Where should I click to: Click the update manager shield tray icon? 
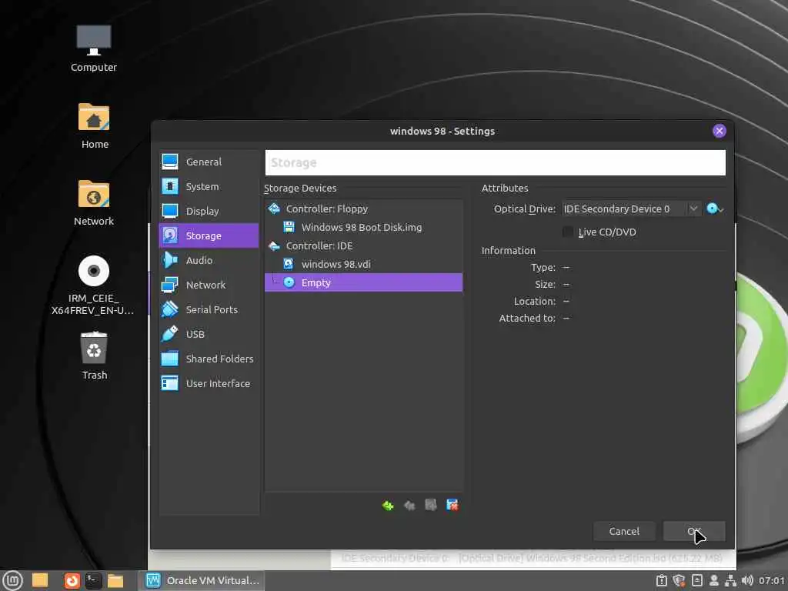pyautogui.click(x=679, y=580)
